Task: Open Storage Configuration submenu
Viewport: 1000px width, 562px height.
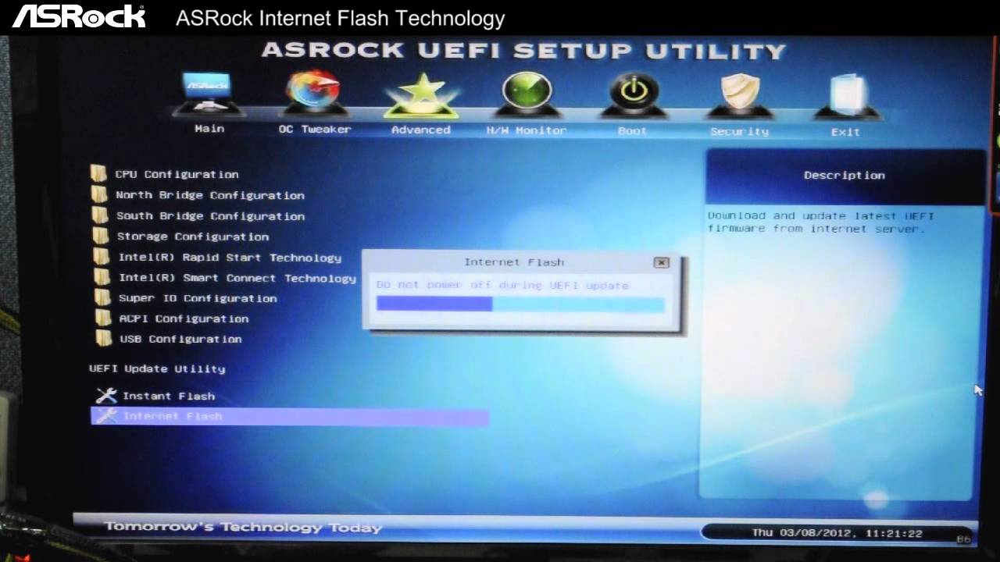Action: [193, 237]
